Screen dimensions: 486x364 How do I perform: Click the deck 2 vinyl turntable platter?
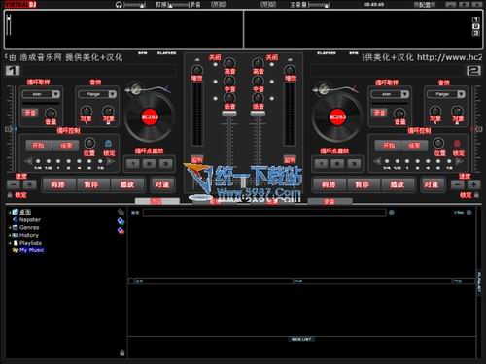coord(337,116)
